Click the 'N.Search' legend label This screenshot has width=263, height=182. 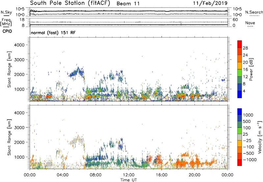[x=254, y=12]
